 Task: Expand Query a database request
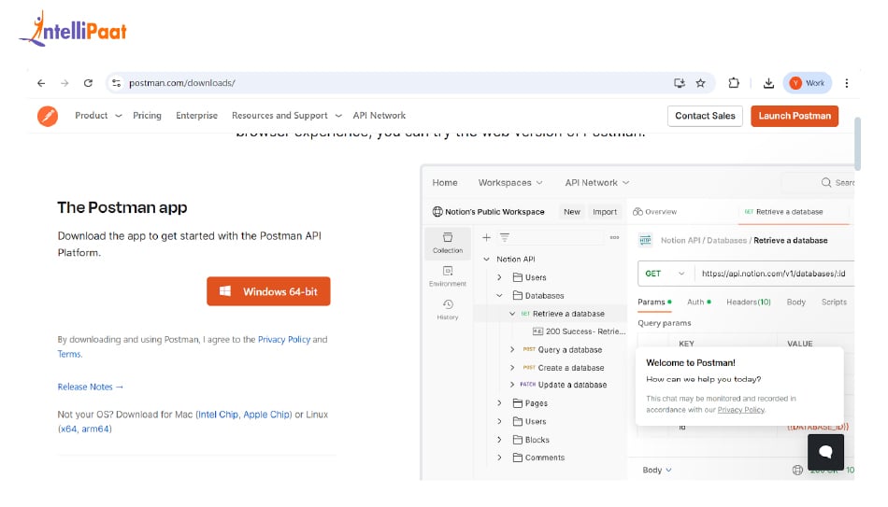click(x=512, y=350)
